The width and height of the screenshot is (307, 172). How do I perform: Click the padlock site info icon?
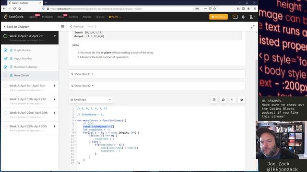click(47, 9)
